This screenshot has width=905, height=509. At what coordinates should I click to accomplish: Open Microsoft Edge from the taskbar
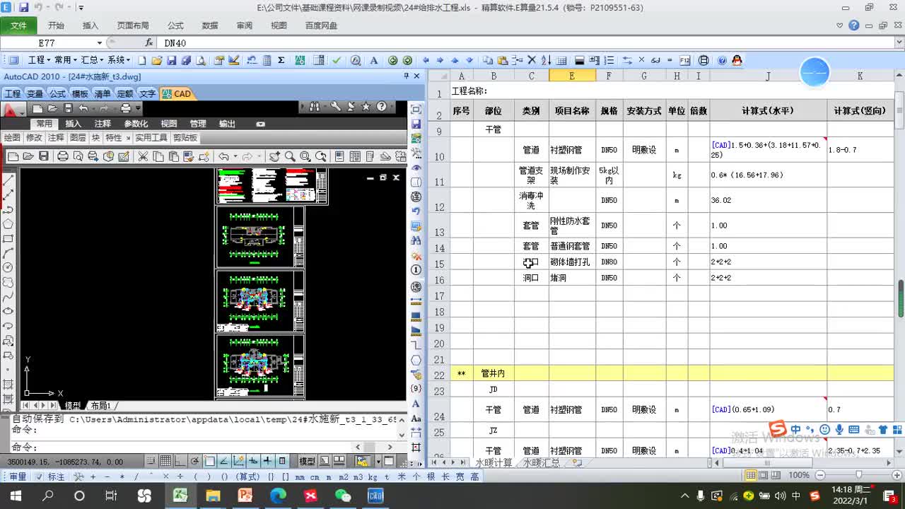pos(278,496)
